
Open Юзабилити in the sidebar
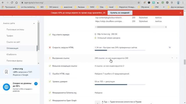[x=12, y=55]
